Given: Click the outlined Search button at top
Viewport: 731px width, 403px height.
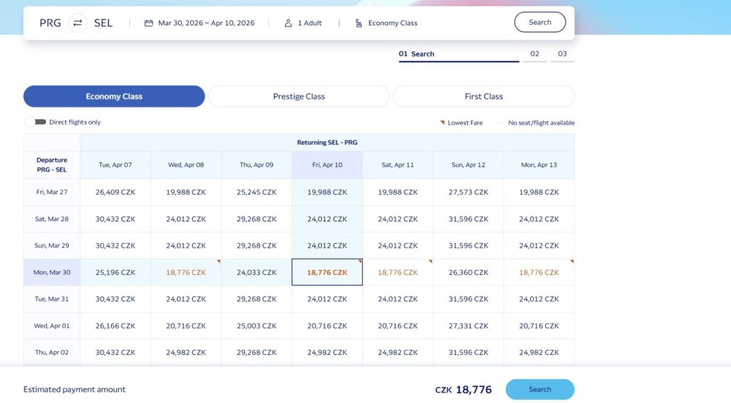Looking at the screenshot, I should click(x=539, y=23).
